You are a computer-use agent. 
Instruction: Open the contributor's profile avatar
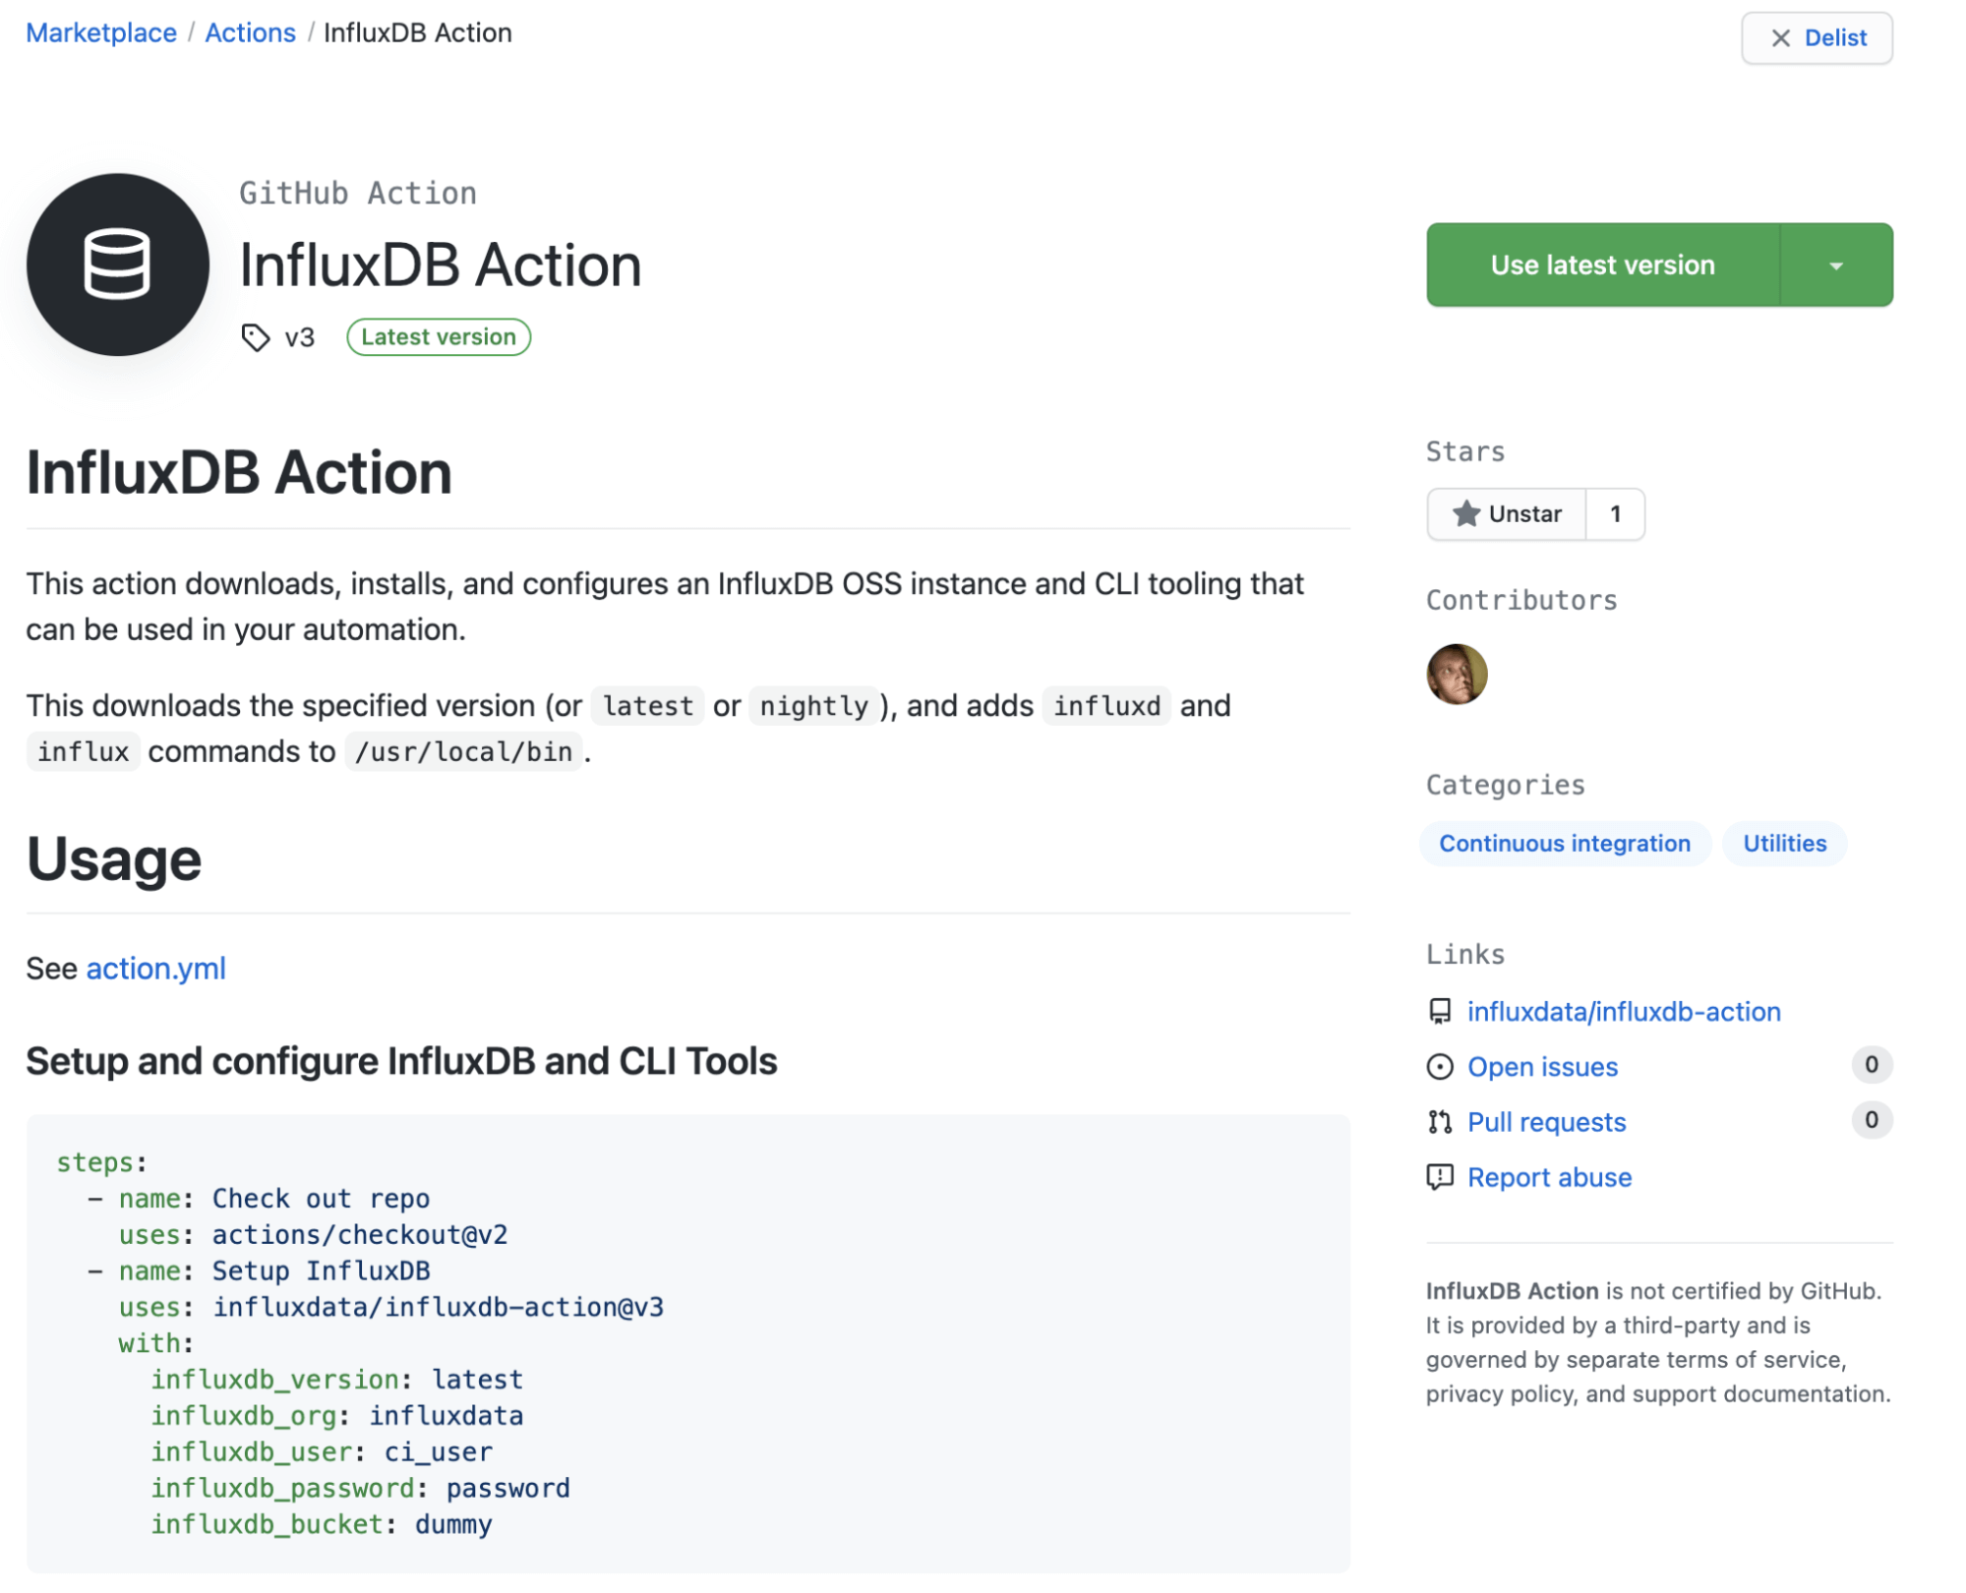tap(1457, 674)
